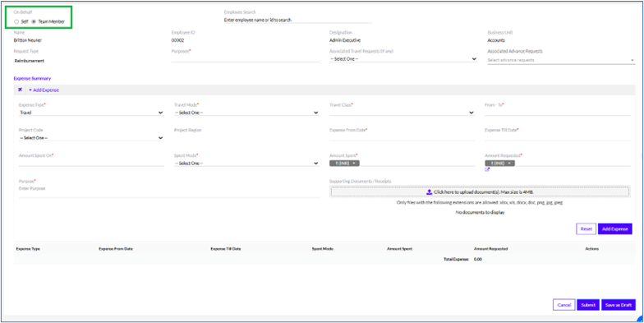
Task: Click the Submit button
Action: (x=588, y=305)
